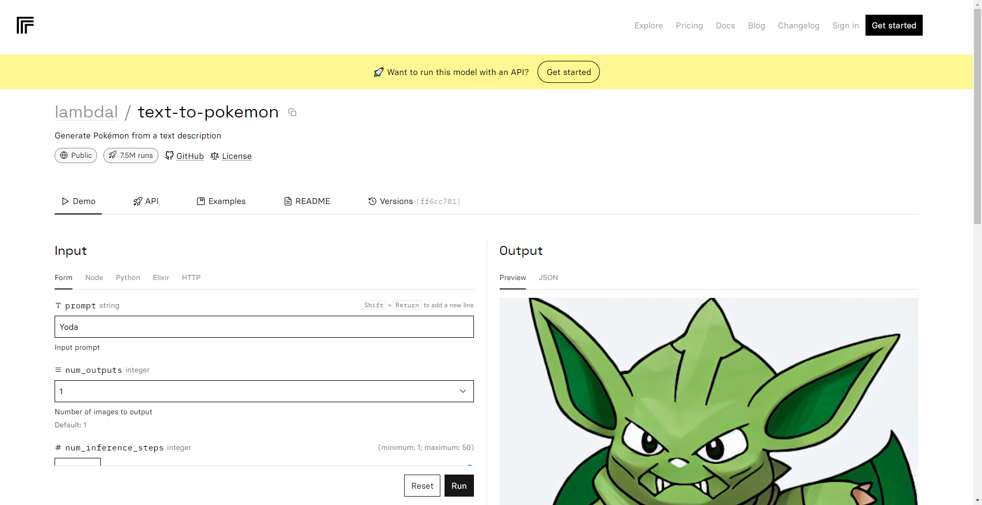Click the version hash ff6cc781

[439, 201]
